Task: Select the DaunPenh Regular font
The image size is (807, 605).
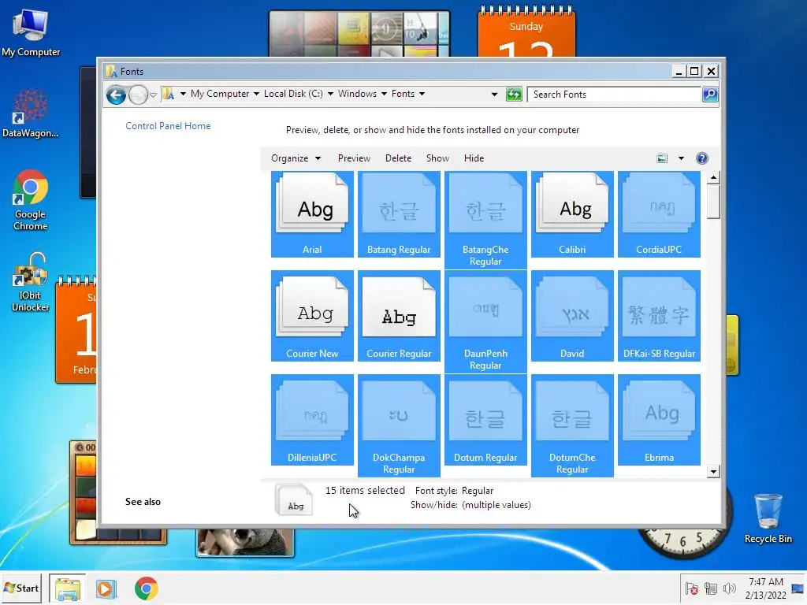Action: click(485, 321)
